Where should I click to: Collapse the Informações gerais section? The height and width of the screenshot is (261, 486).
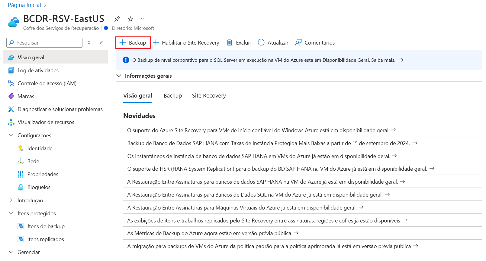coord(119,76)
